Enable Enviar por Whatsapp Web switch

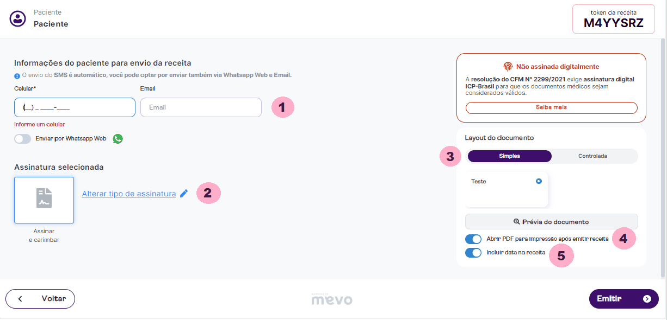23,139
